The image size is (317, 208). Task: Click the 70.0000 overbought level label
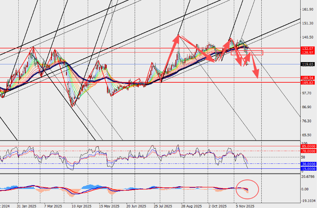click(308, 151)
